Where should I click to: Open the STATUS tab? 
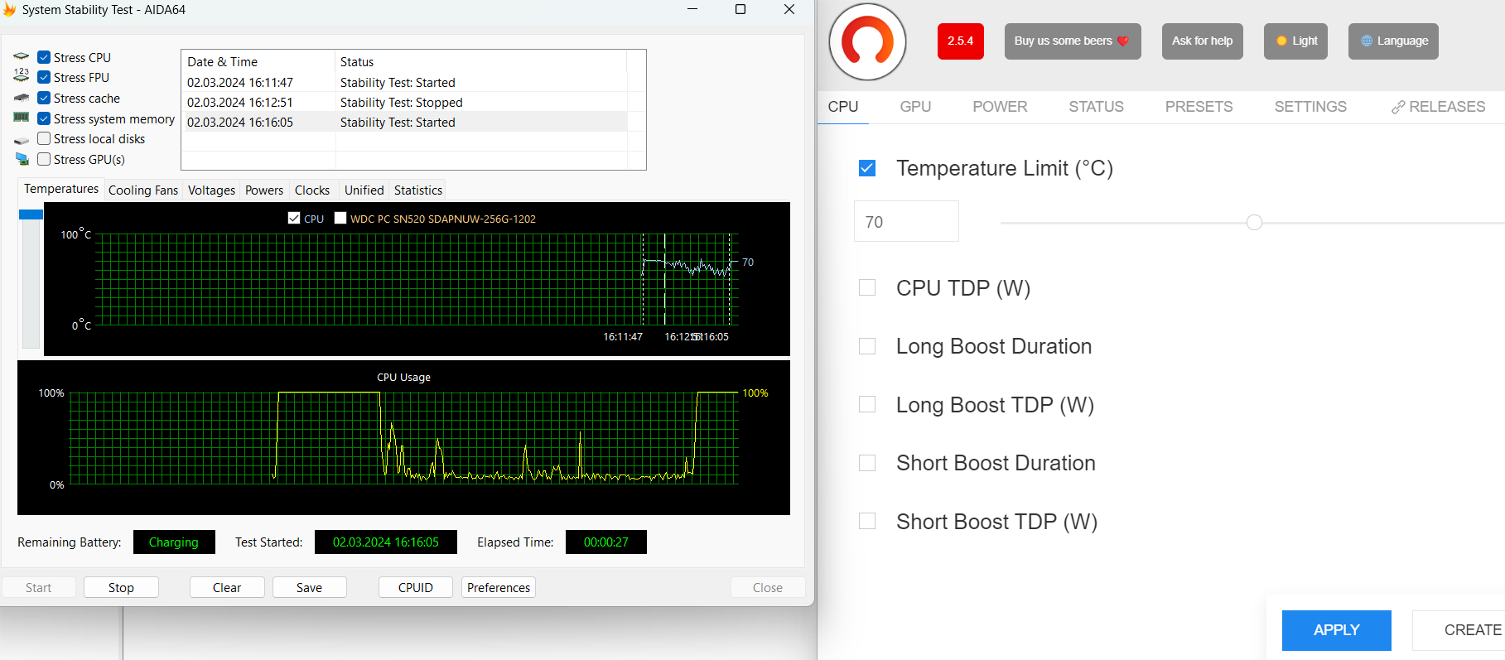(x=1096, y=107)
